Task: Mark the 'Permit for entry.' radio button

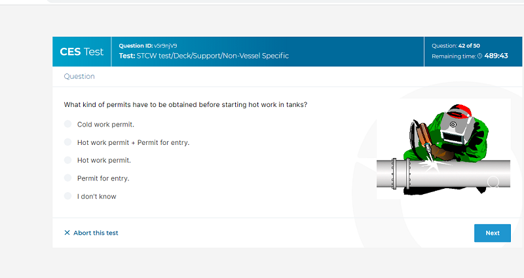Action: coord(68,178)
